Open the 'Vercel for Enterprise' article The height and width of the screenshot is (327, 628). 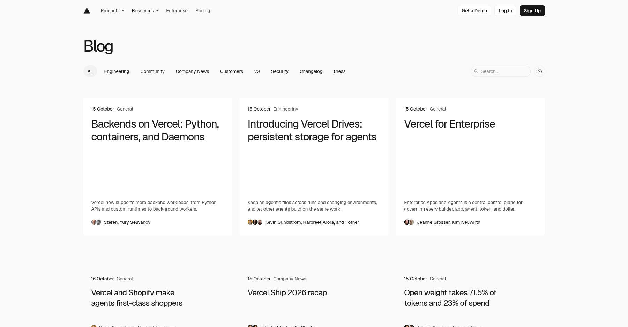(449, 124)
